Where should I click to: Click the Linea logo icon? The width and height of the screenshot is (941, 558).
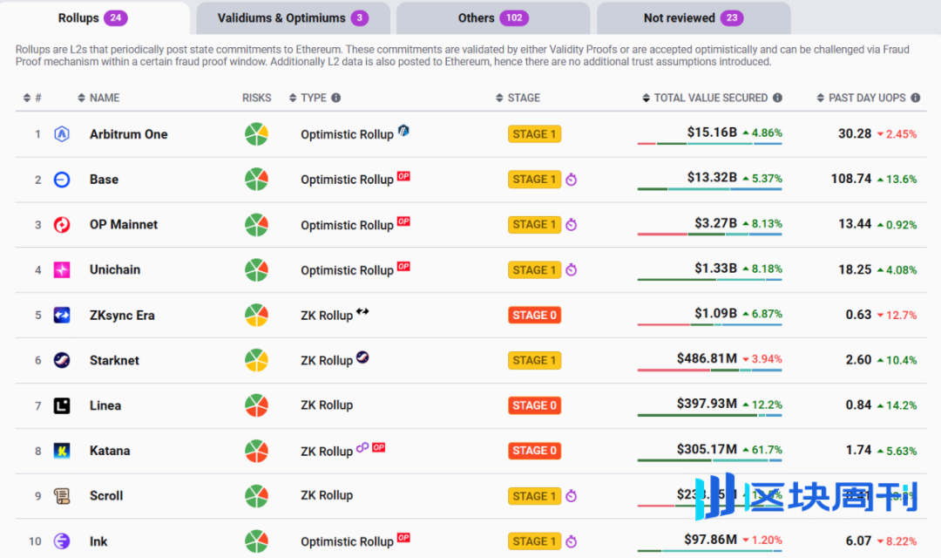[x=62, y=405]
